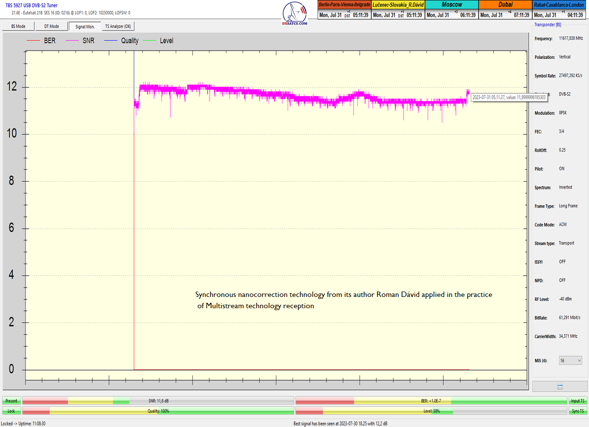
Task: Switch to the BS Mode tab
Action: click(x=18, y=27)
